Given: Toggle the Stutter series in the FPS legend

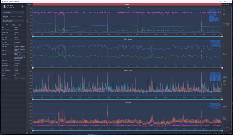Looking at the screenshot, I should (x=225, y=25).
